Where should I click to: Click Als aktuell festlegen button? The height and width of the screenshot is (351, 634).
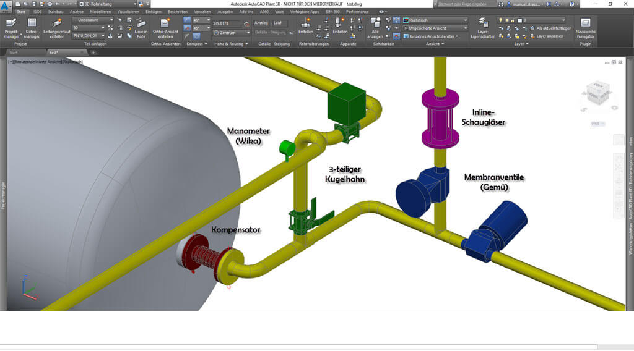click(554, 28)
